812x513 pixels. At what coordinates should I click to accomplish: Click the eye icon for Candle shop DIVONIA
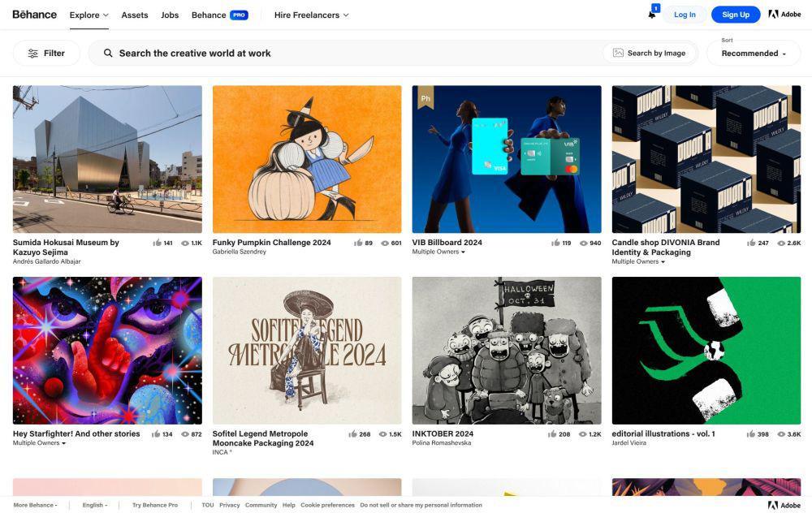[x=781, y=243]
